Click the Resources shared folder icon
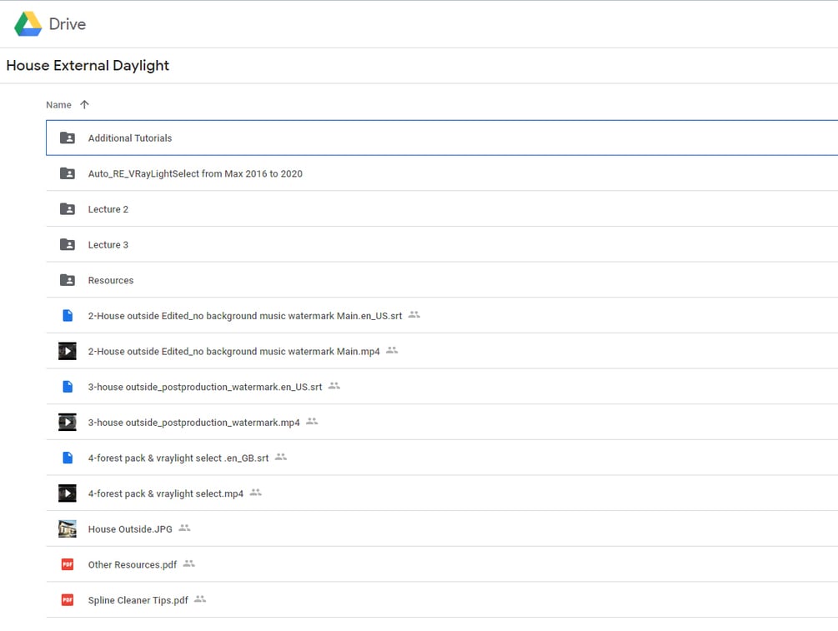838x631 pixels. coord(68,280)
